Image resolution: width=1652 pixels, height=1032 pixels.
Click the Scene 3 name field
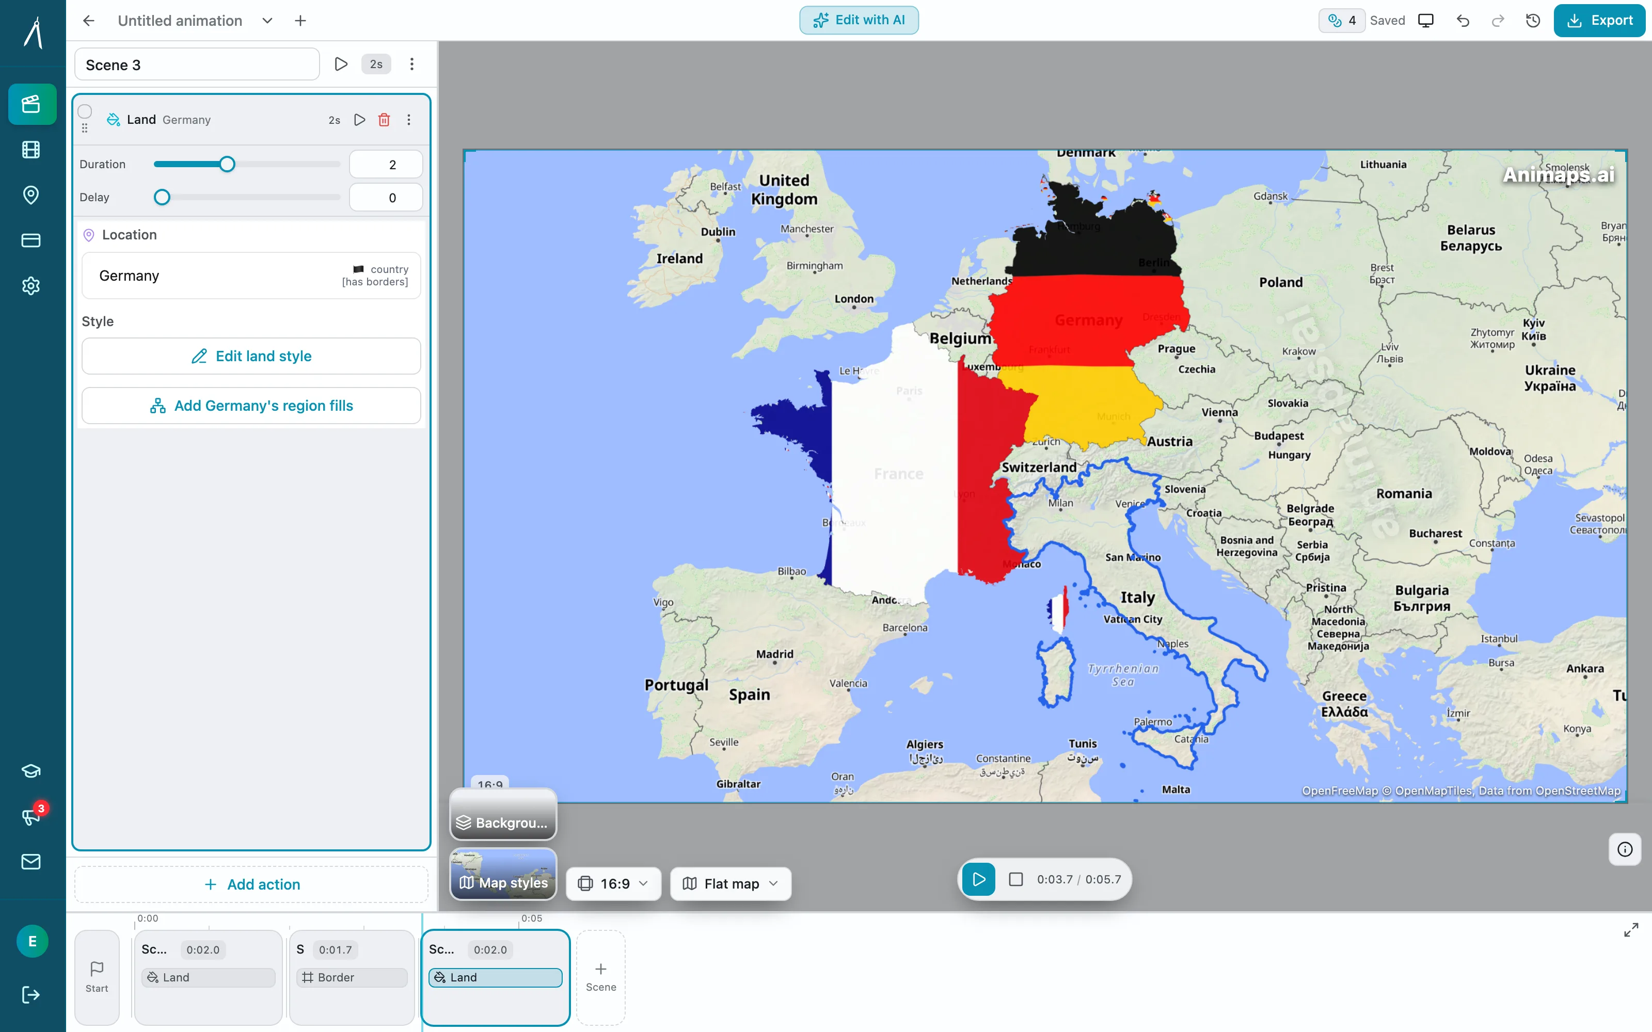tap(197, 64)
